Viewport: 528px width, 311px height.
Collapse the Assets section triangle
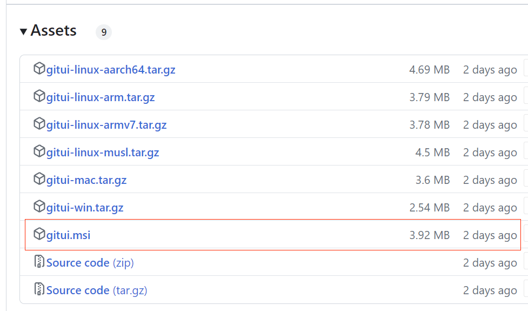point(23,32)
